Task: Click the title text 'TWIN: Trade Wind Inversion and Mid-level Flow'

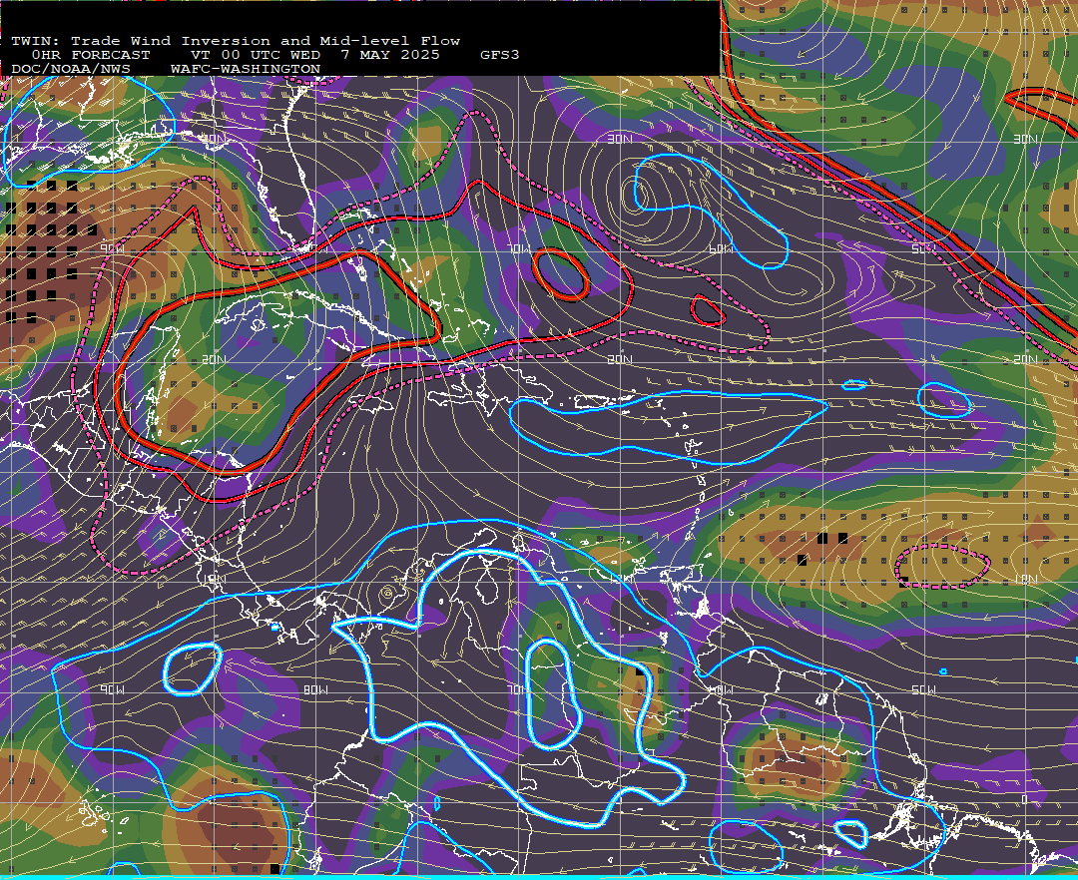Action: coord(236,41)
